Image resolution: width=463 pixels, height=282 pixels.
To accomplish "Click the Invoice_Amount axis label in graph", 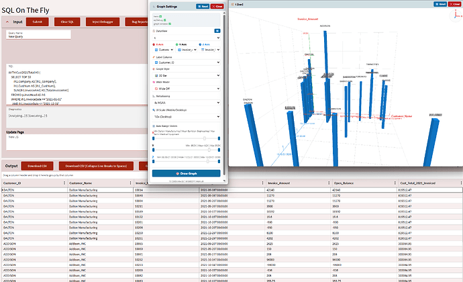I will [308, 19].
